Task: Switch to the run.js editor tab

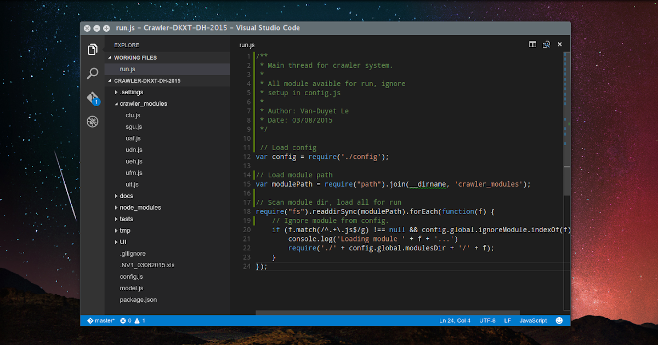Action: click(247, 45)
